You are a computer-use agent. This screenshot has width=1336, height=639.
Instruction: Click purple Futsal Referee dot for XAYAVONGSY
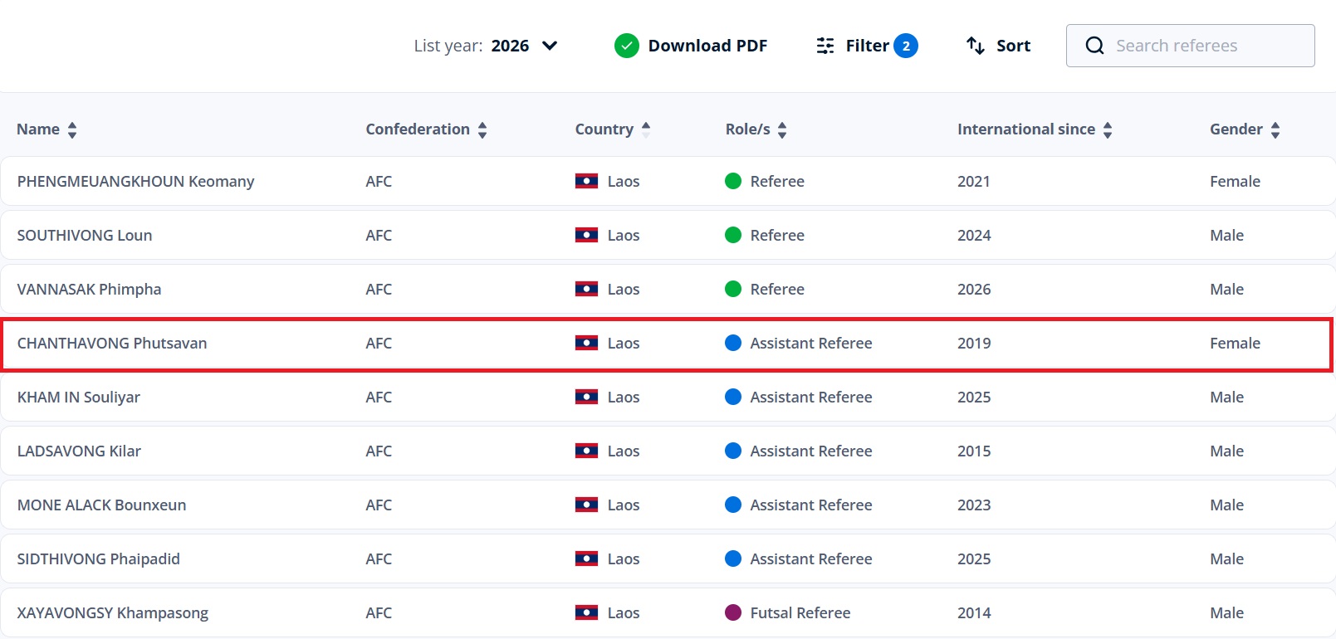click(733, 612)
